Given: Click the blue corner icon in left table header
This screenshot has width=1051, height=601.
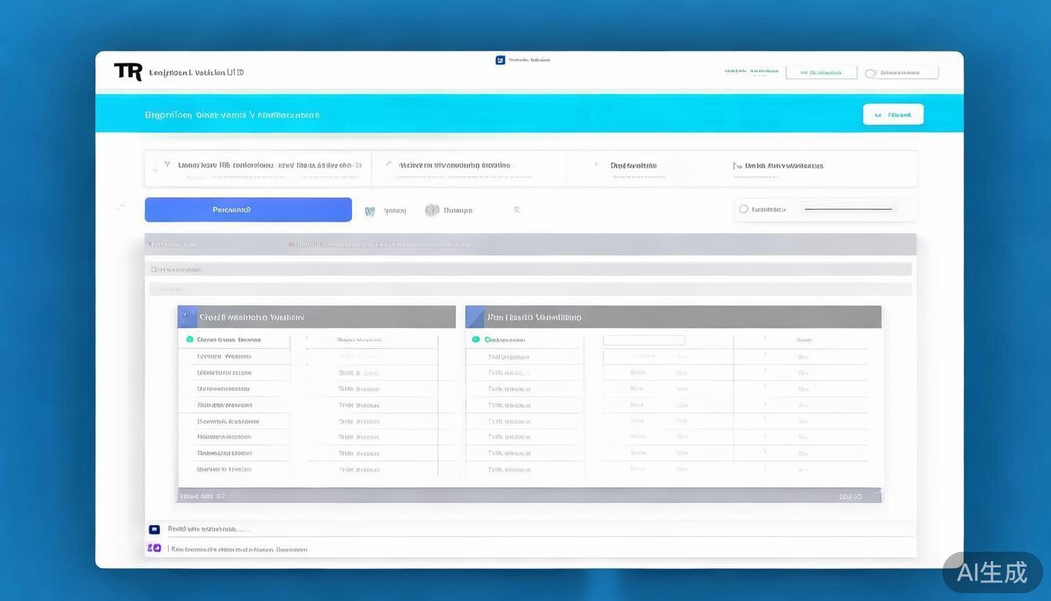Looking at the screenshot, I should [x=187, y=317].
